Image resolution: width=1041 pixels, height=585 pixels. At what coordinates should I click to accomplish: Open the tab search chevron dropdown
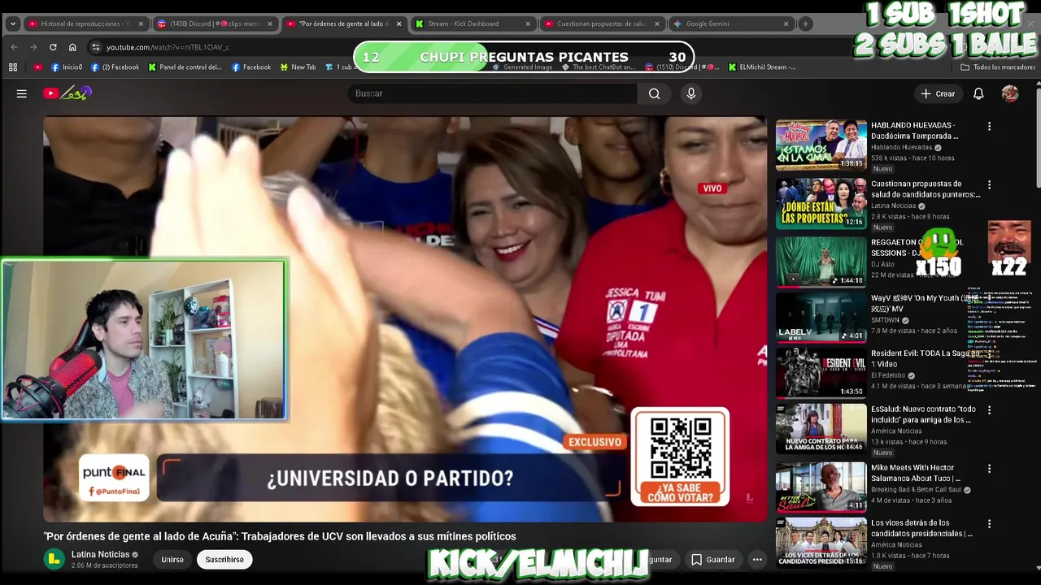tap(12, 24)
